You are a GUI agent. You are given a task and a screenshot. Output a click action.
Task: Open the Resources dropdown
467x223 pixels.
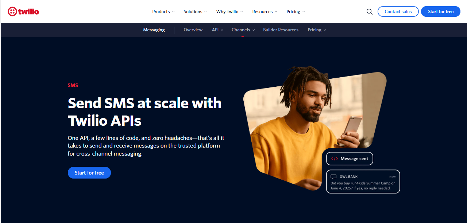click(x=265, y=11)
